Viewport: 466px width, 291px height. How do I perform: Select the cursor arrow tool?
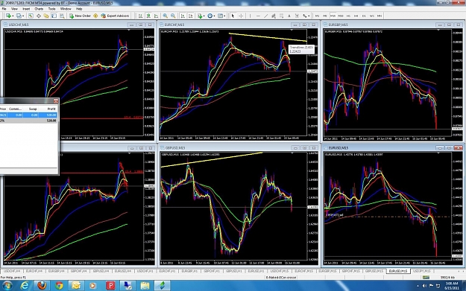click(x=233, y=16)
